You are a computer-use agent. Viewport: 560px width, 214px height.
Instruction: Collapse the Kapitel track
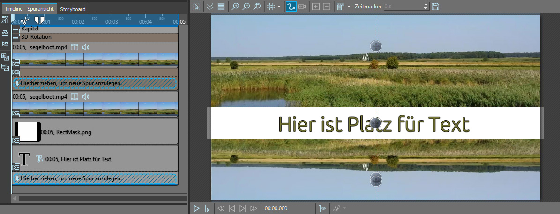[15, 29]
